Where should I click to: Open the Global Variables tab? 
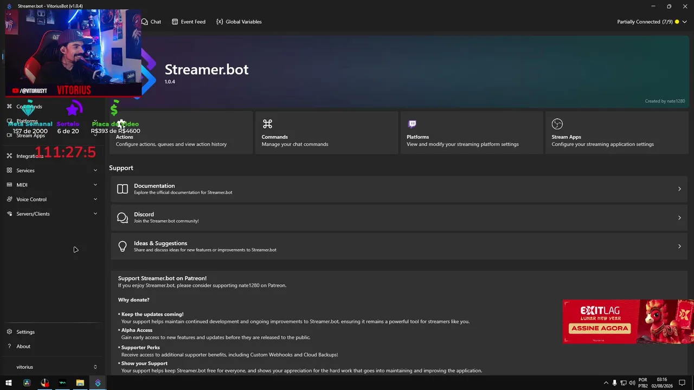(239, 22)
